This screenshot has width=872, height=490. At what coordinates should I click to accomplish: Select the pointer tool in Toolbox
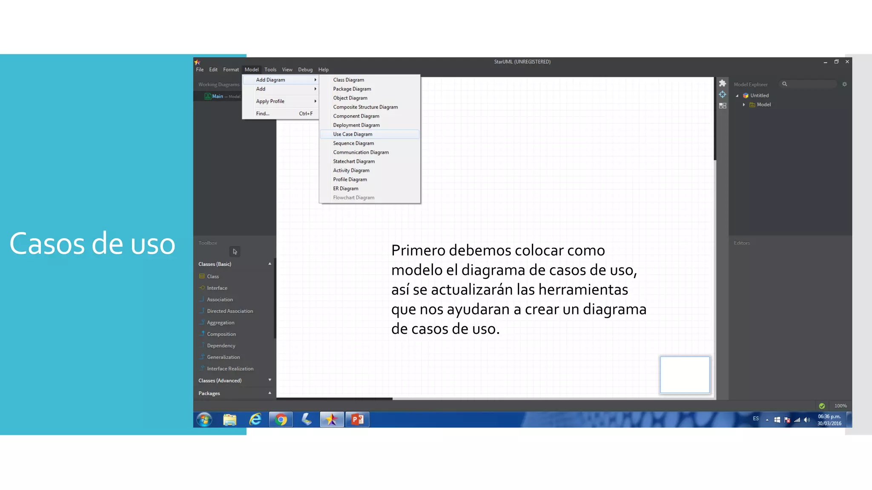(x=235, y=251)
